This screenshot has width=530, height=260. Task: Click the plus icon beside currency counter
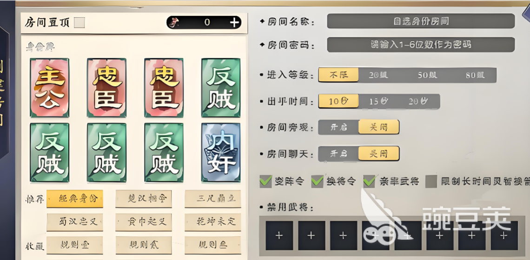(x=234, y=23)
